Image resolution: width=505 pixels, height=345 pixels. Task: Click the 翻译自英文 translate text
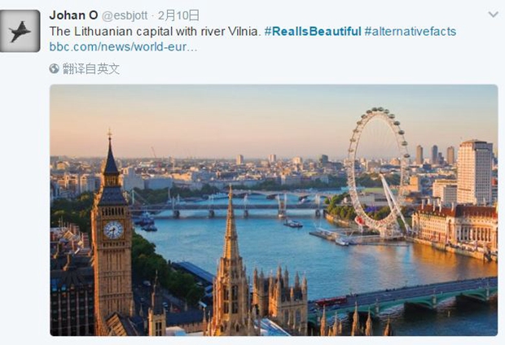tap(91, 68)
